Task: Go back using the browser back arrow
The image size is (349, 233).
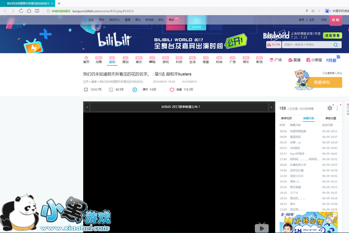Action: (5, 11)
